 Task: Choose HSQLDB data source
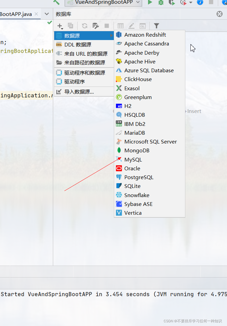149,115
